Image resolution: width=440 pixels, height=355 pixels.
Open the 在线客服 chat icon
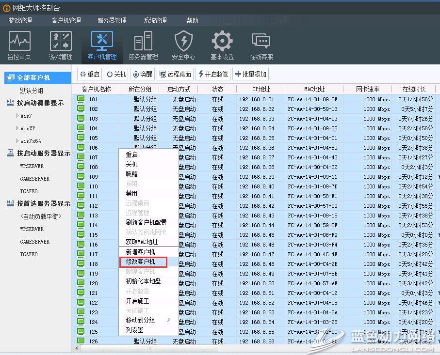point(261,46)
